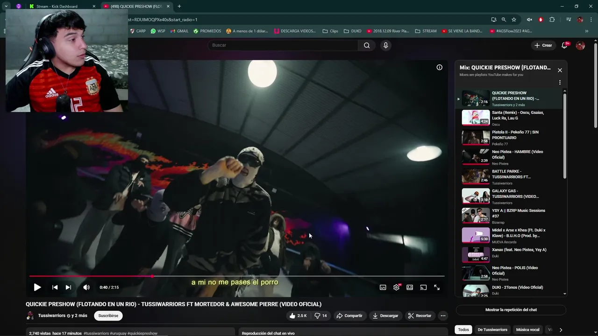The height and width of the screenshot is (336, 598).
Task: Open the STREAM bookmark folder
Action: click(x=426, y=31)
